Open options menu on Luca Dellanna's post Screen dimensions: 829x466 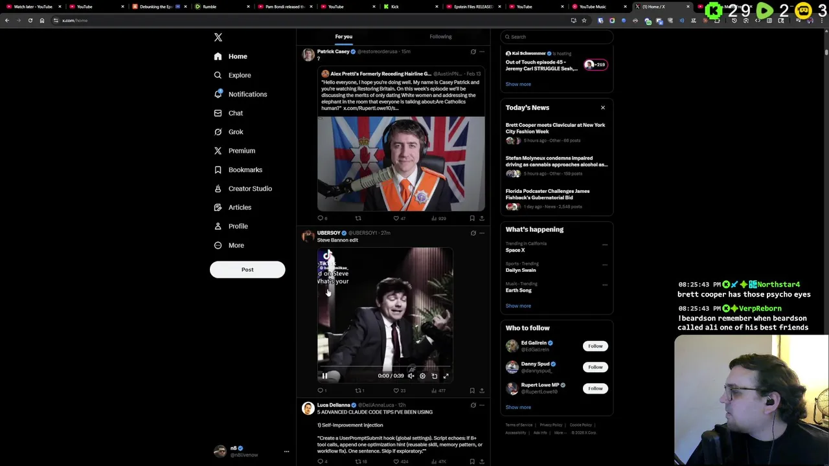pos(482,405)
